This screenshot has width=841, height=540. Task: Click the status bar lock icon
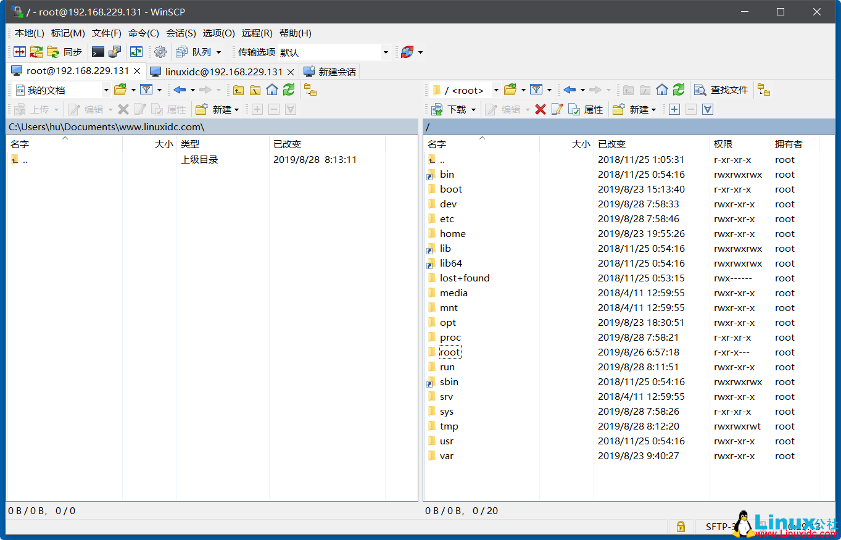(681, 526)
